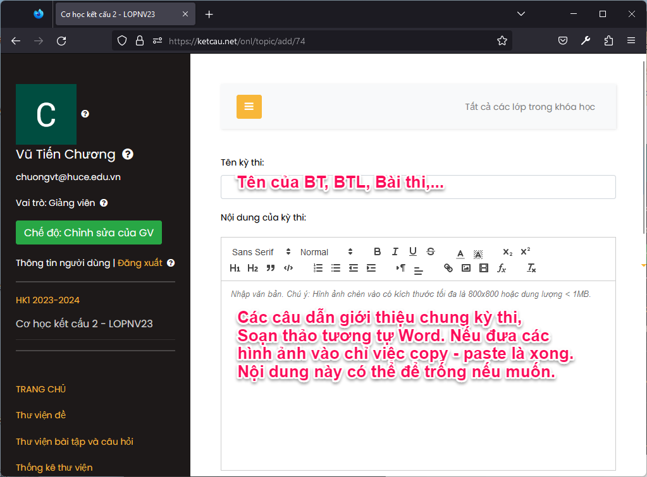Click the Đăng xuất logout link

[x=140, y=263]
